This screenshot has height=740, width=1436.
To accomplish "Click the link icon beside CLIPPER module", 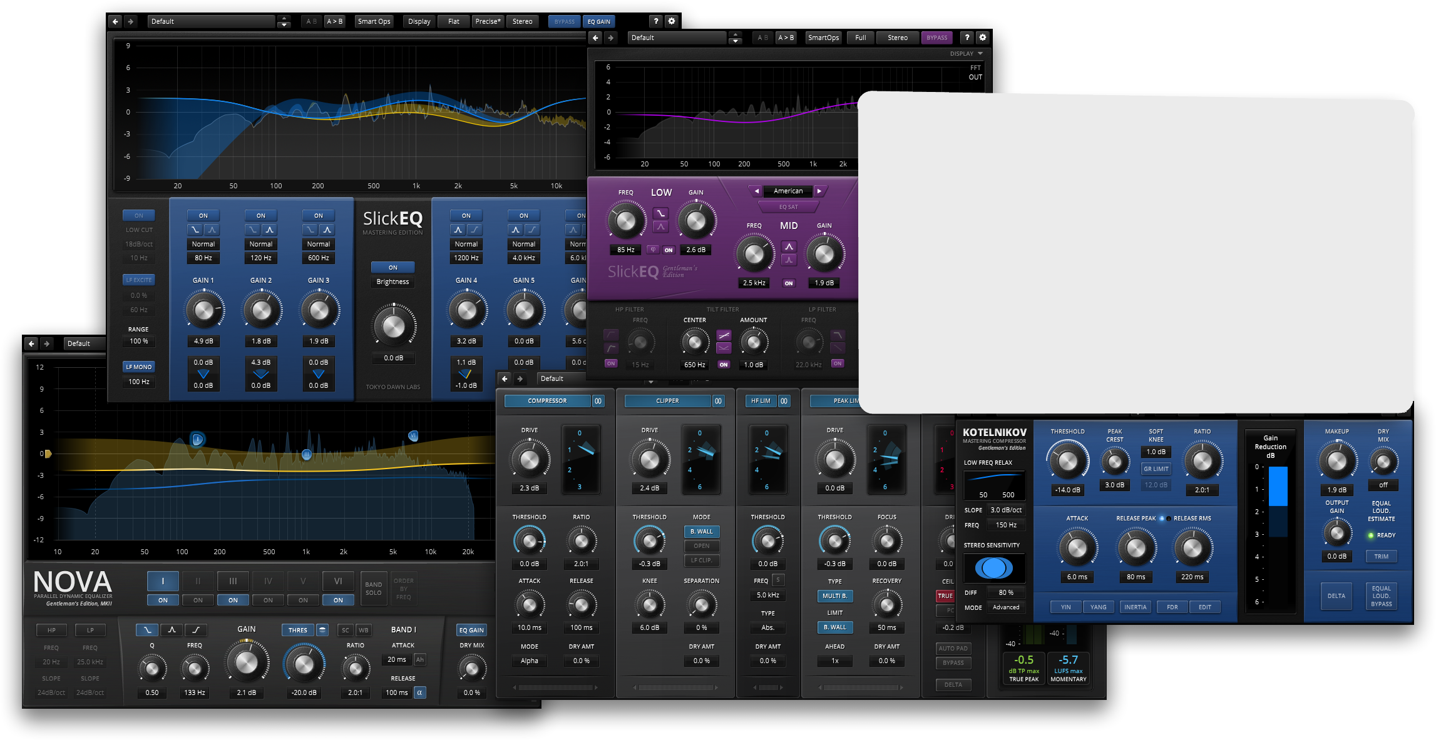I will (718, 401).
